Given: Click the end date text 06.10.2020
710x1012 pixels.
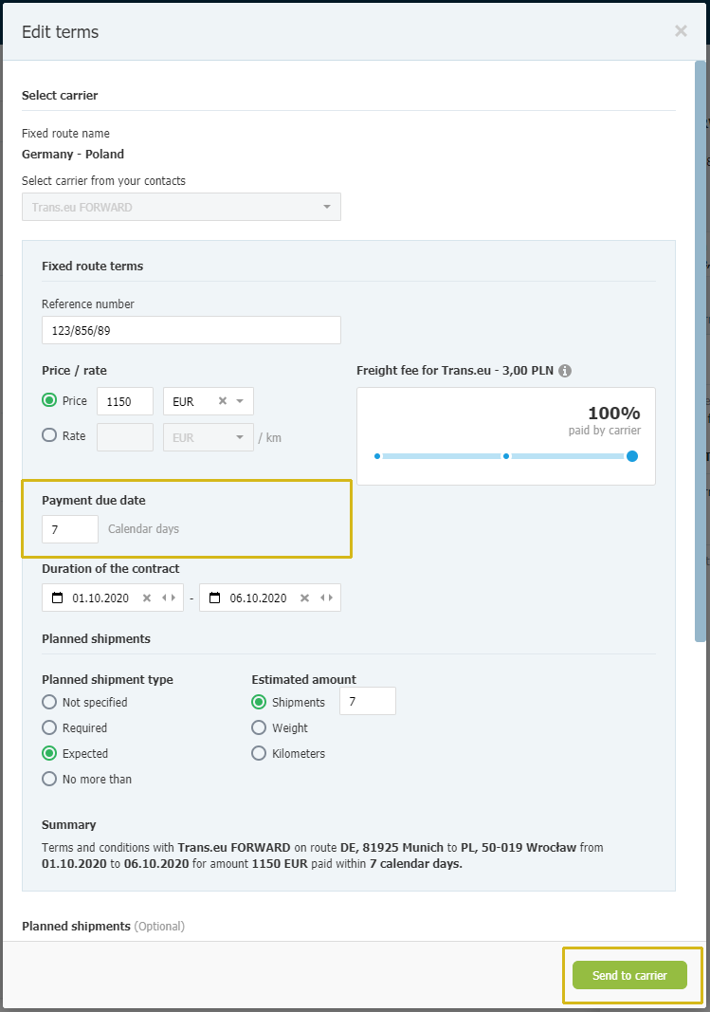Looking at the screenshot, I should coord(258,598).
